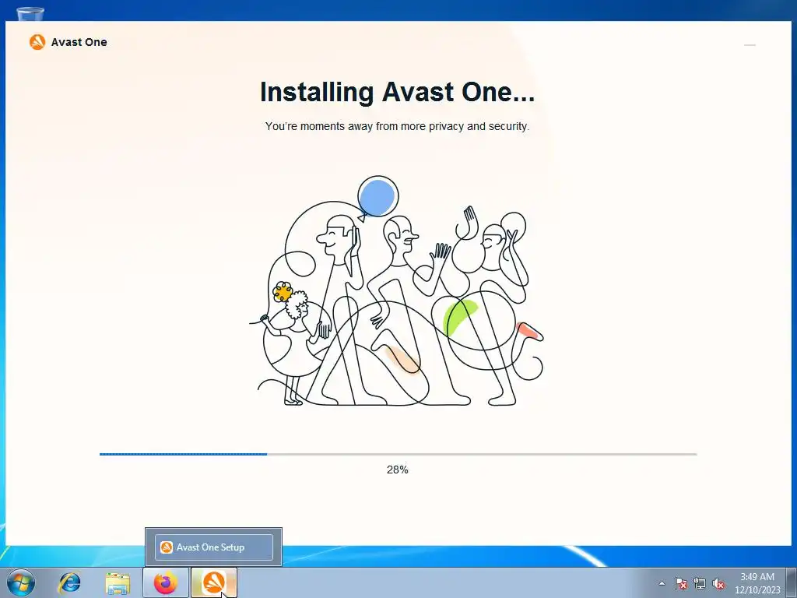
Task: Select the Avast One Setup taskbar preview
Action: 213,547
